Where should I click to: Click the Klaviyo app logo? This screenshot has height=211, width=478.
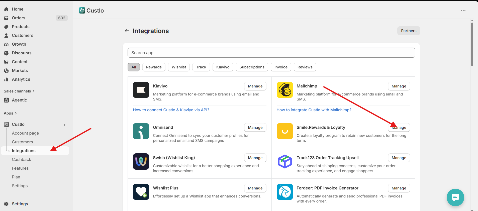point(141,90)
